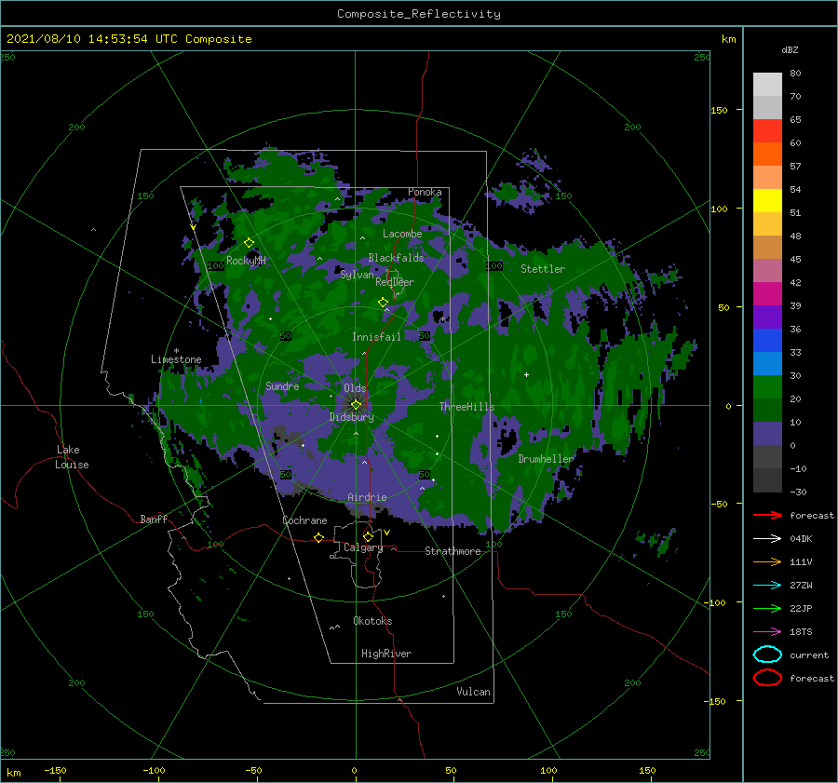Click the red forecast ellipse icon
The width and height of the screenshot is (838, 783).
(x=767, y=678)
